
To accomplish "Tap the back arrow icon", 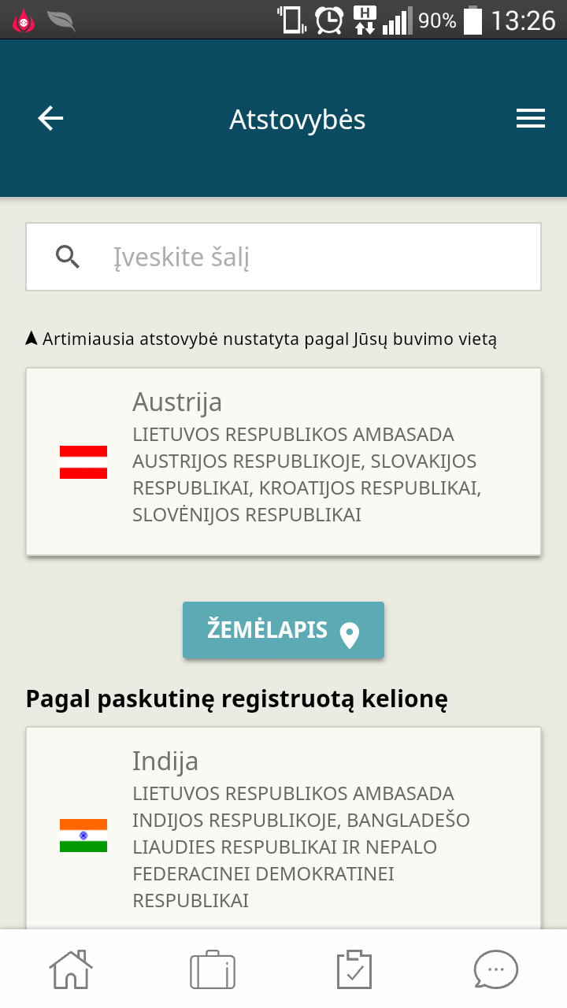I will [50, 119].
